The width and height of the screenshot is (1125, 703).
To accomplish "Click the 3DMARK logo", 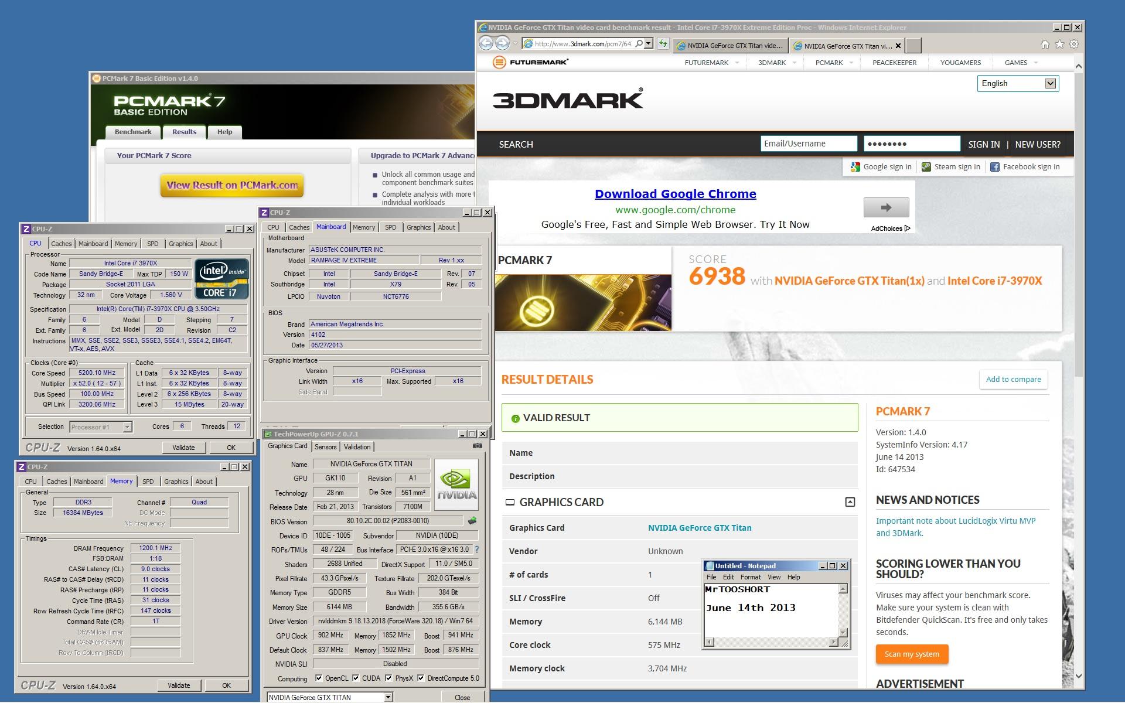I will click(x=568, y=98).
